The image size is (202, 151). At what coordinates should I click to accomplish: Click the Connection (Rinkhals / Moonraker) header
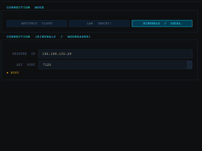(48, 37)
